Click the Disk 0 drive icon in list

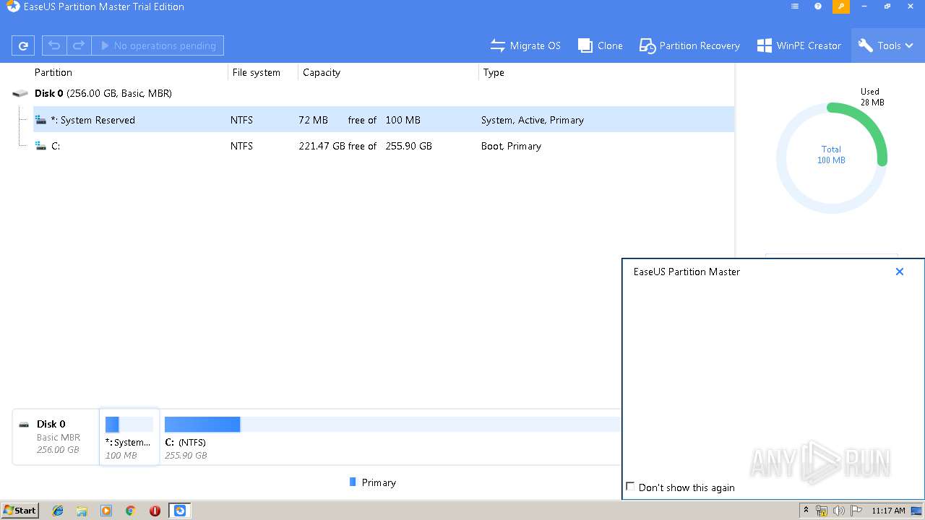pyautogui.click(x=20, y=93)
